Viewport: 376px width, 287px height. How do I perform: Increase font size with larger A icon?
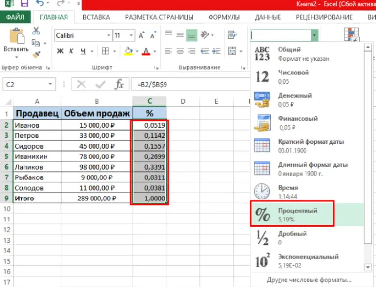[141, 36]
